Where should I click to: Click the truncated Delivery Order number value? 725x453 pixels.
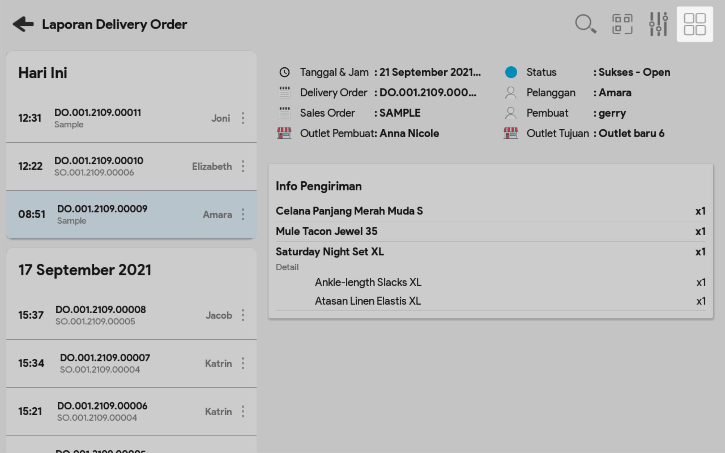click(x=428, y=93)
